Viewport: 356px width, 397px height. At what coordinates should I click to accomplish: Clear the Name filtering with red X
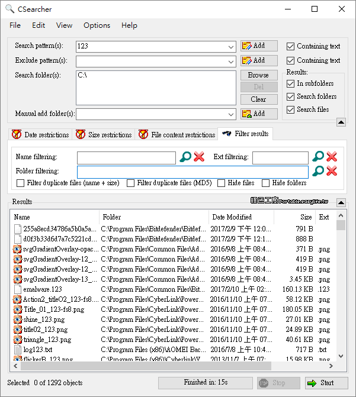(x=199, y=157)
